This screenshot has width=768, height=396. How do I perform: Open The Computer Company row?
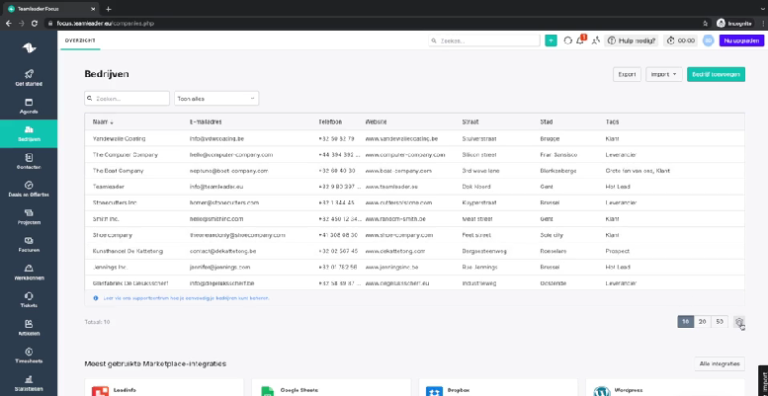pos(414,155)
